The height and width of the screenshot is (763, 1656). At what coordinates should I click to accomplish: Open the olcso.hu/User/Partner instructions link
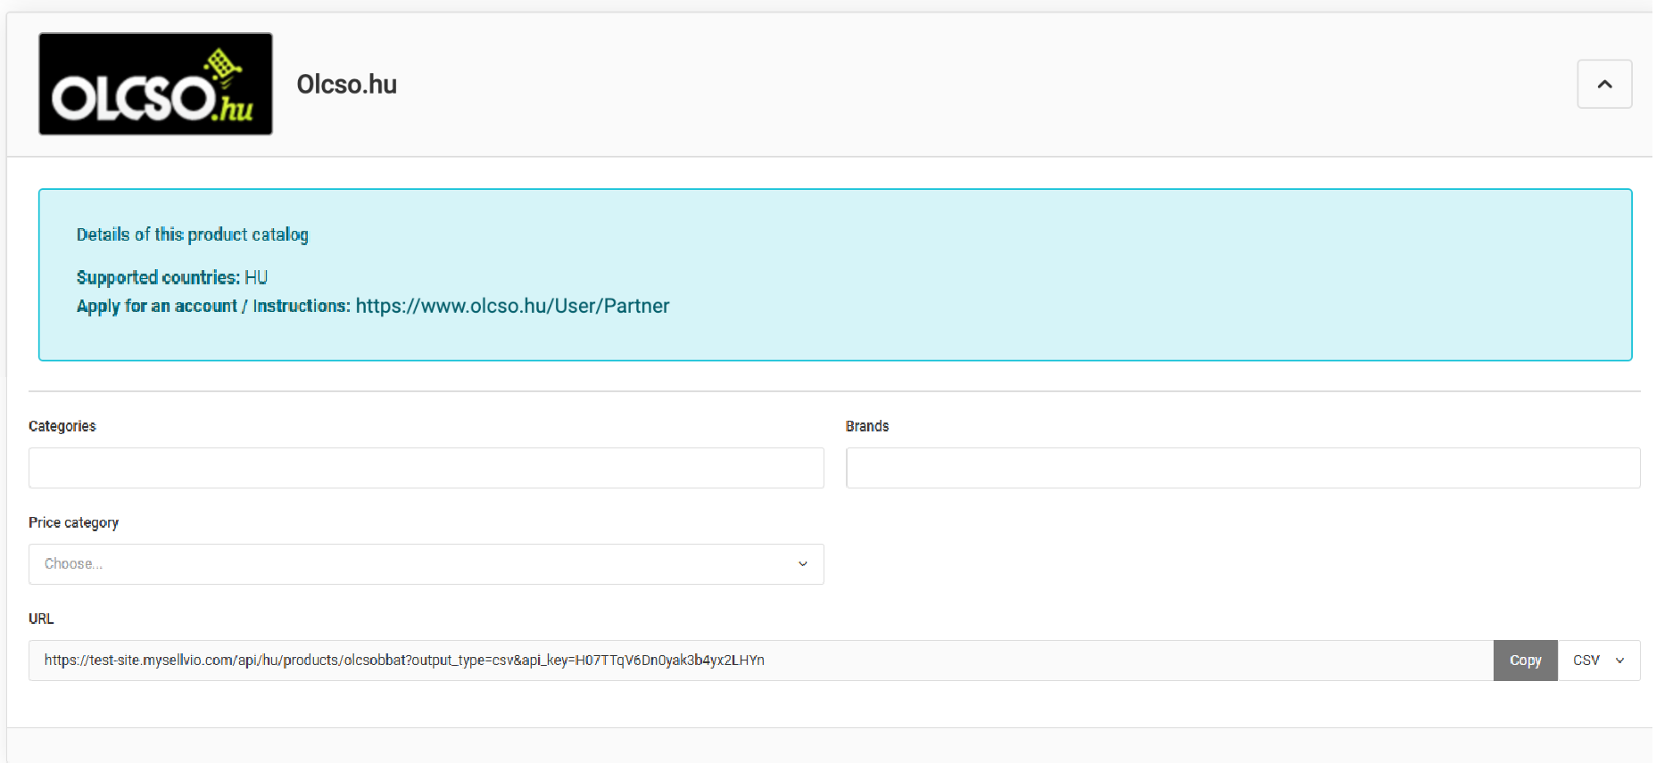click(512, 306)
